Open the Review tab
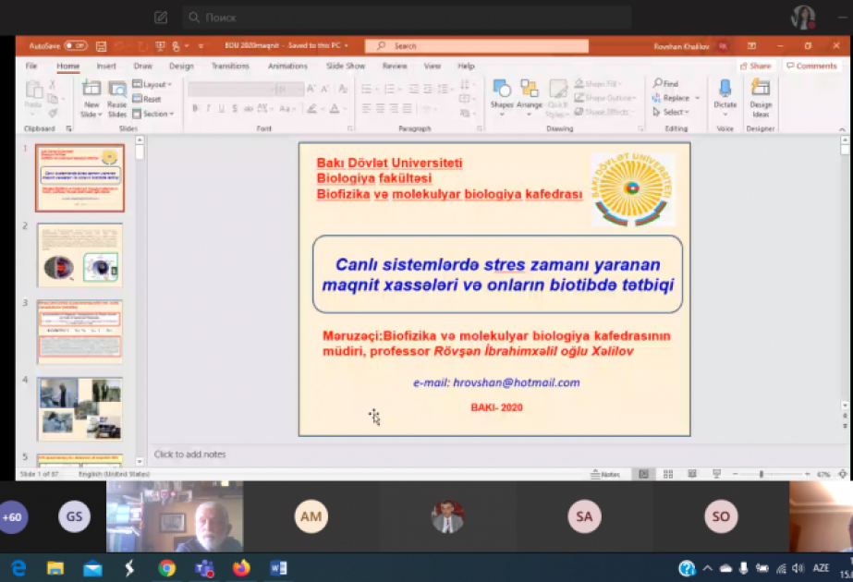Viewport: 853px width, 582px height. tap(395, 66)
